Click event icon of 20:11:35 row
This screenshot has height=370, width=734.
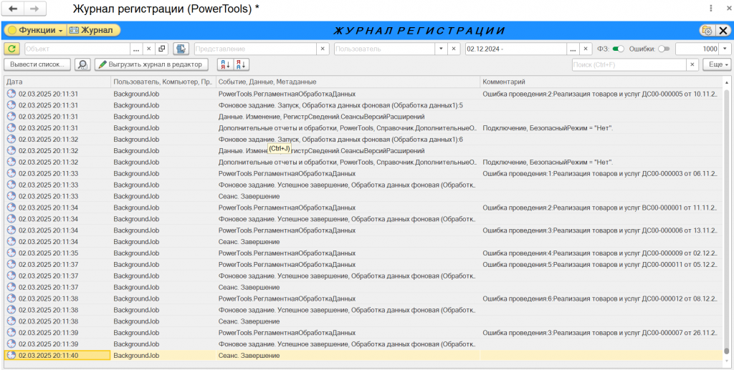click(11, 253)
